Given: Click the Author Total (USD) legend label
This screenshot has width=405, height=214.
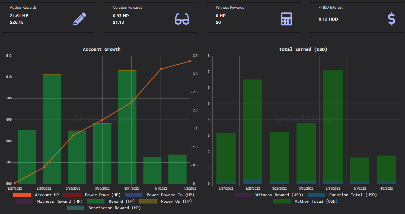Looking at the screenshot, I should click(x=316, y=201).
